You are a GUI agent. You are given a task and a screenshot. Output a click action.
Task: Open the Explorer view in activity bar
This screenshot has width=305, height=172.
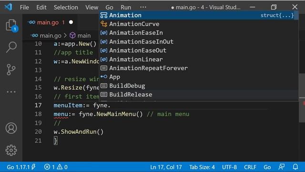[11, 25]
